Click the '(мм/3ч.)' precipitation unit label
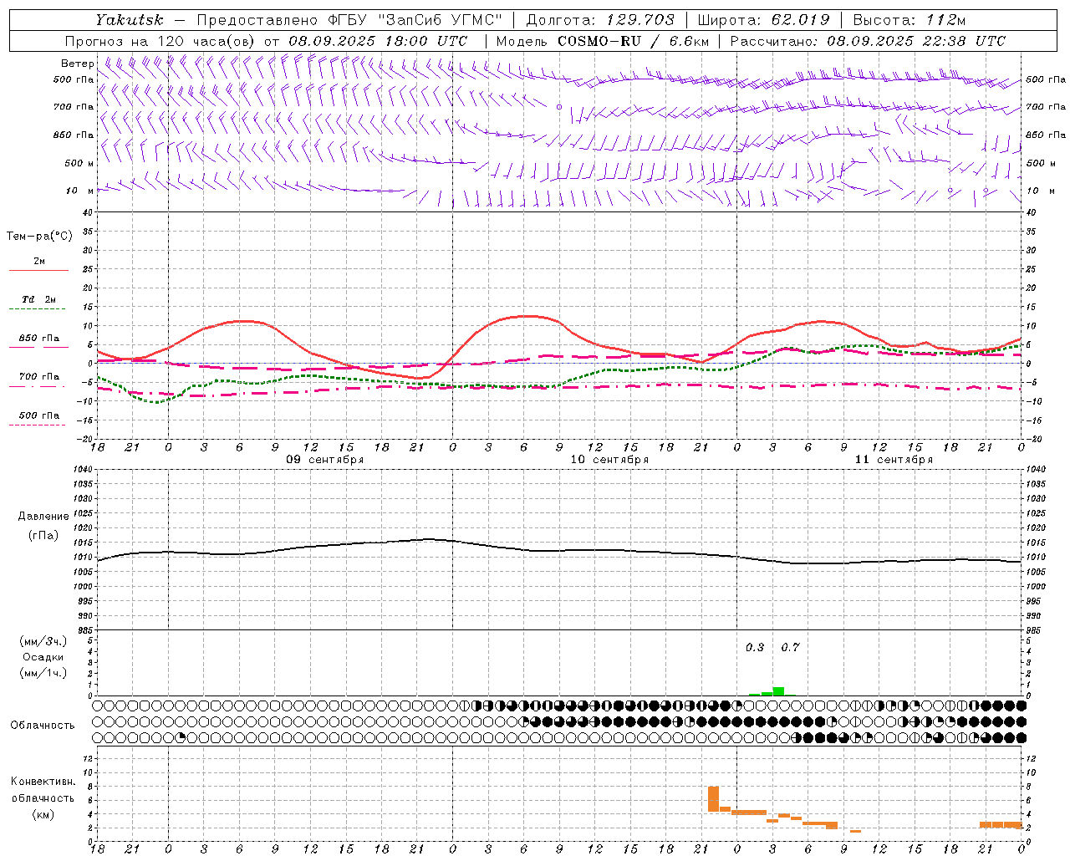The width and height of the screenshot is (1070, 856). tap(43, 641)
